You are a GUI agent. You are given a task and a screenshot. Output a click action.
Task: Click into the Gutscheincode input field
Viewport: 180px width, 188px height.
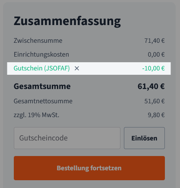(67, 138)
